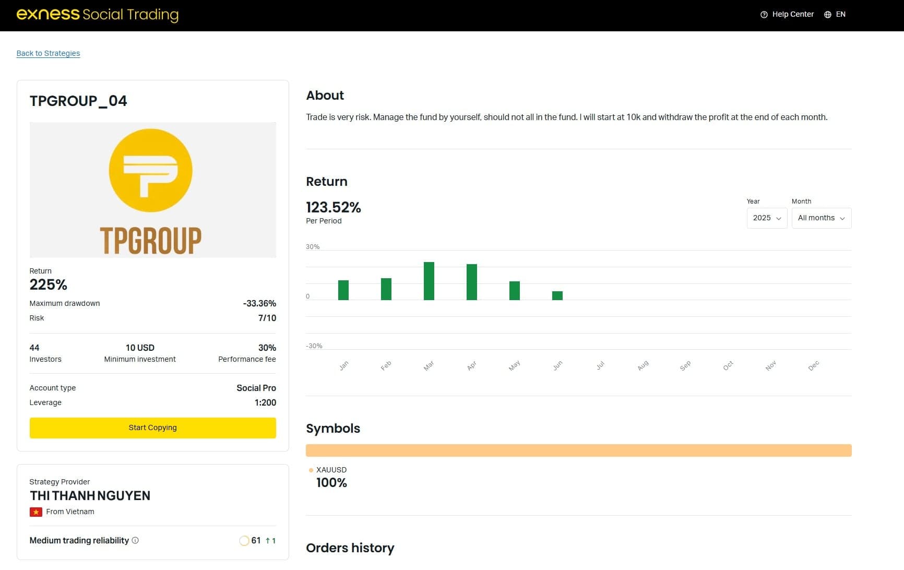
Task: Click the Jul axis label
Action: point(600,365)
